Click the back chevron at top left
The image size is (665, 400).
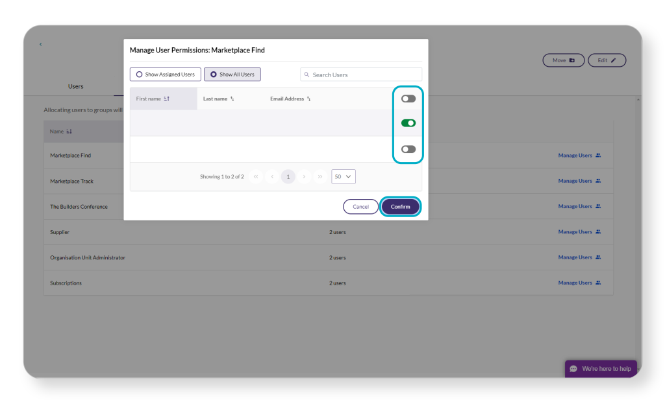pos(40,44)
